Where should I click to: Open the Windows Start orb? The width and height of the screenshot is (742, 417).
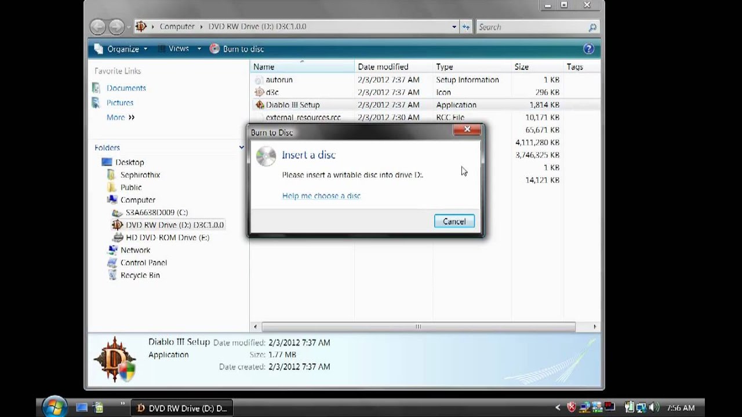pyautogui.click(x=54, y=407)
